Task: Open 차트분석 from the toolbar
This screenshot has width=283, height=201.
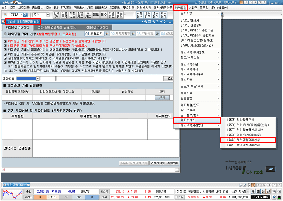Action: [164, 15]
